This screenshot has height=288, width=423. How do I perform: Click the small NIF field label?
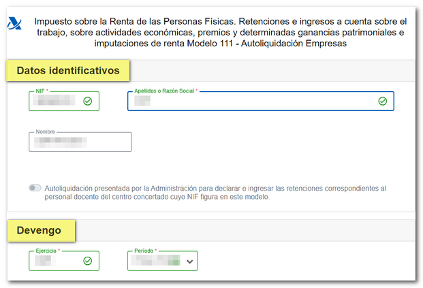pyautogui.click(x=42, y=91)
